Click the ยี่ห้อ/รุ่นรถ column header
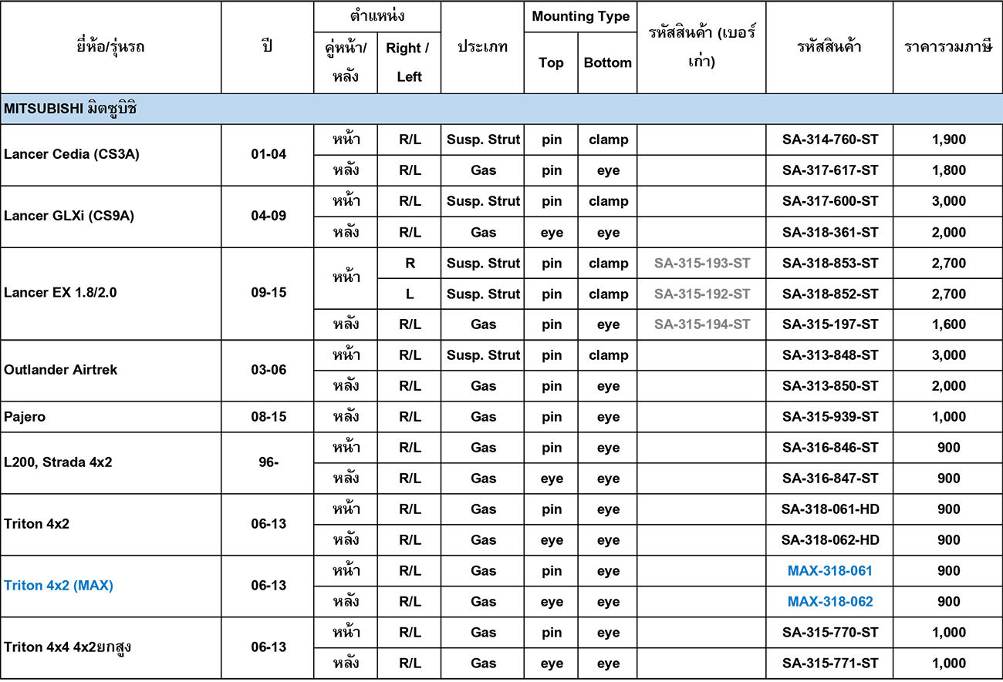The image size is (1003, 682). coord(111,47)
